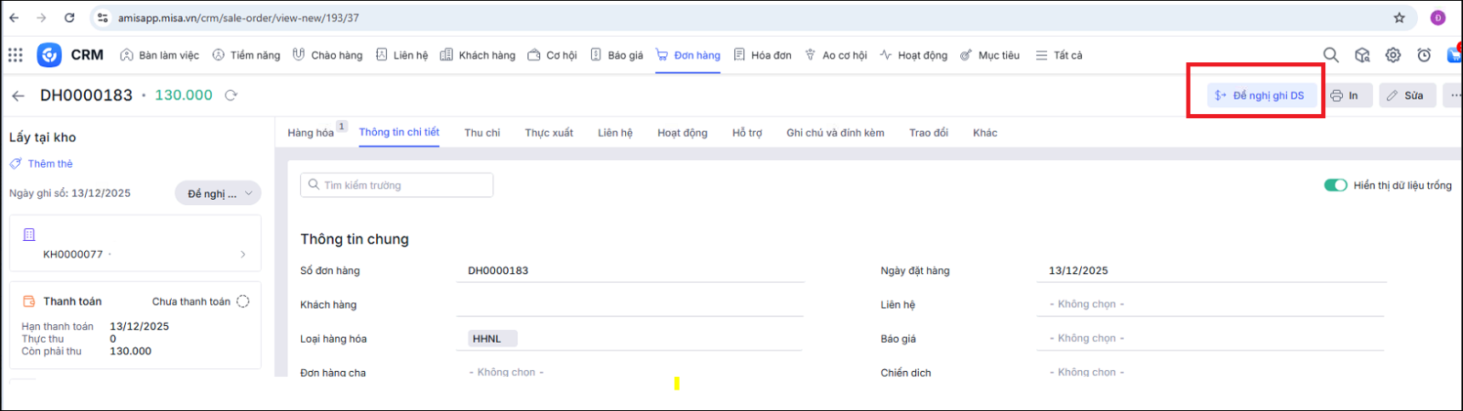The height and width of the screenshot is (411, 1463).
Task: Click the customer building icon above KH0000077
Action: pyautogui.click(x=29, y=235)
